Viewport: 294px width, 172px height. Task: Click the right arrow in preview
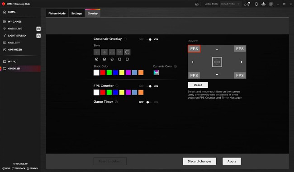point(242,62)
